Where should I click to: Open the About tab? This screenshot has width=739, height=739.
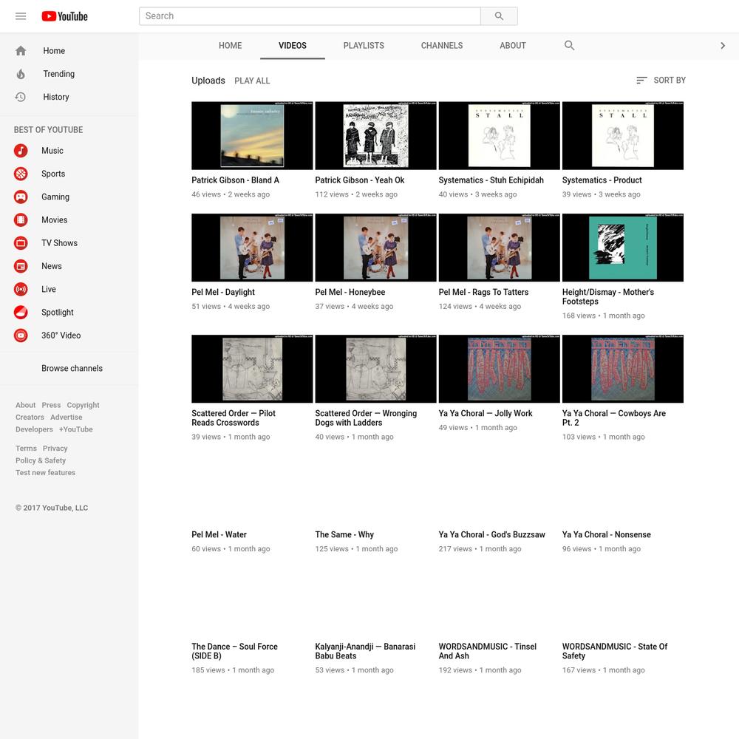click(x=512, y=45)
